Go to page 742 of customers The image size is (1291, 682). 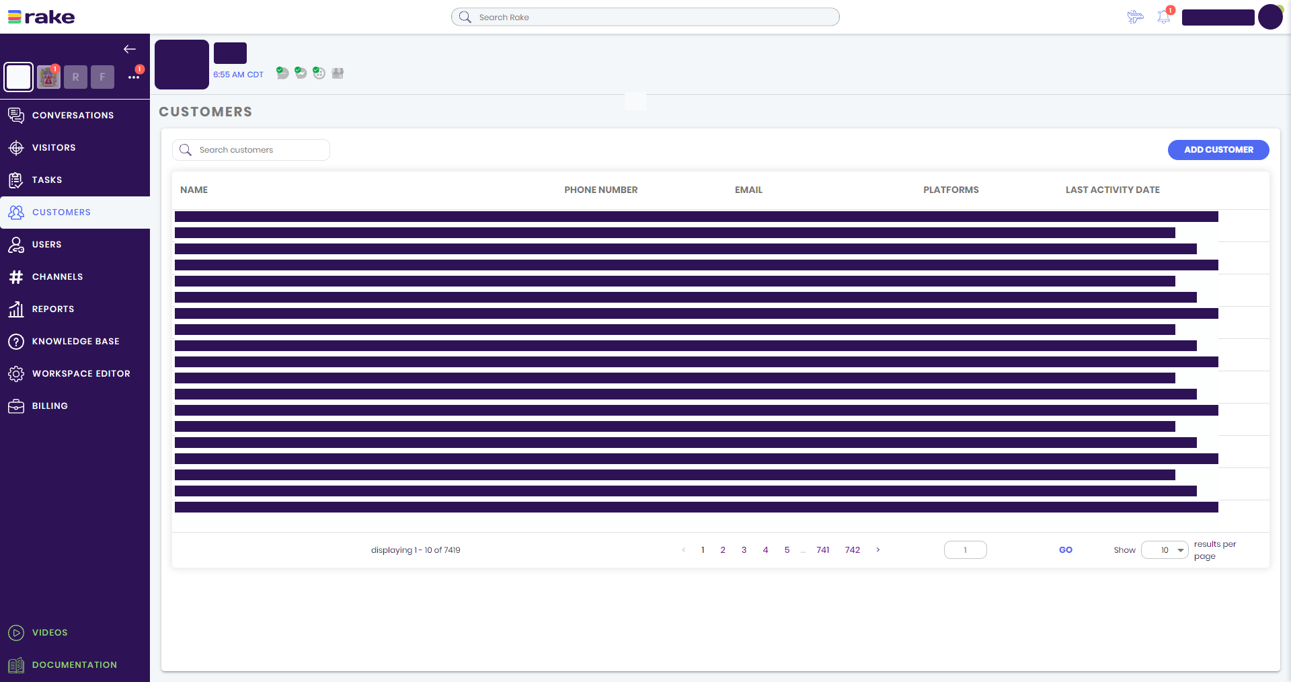coord(852,550)
